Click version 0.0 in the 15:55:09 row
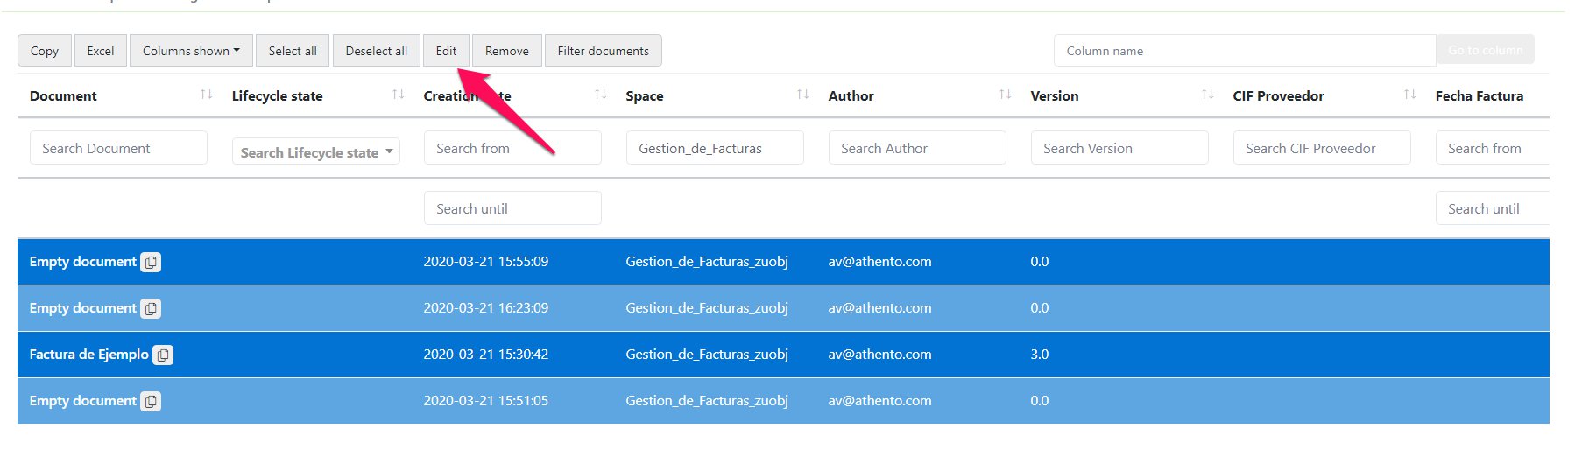 (x=1040, y=262)
